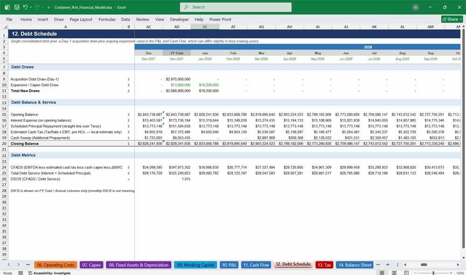
Task: Select column AE header
Action: tap(205, 26)
